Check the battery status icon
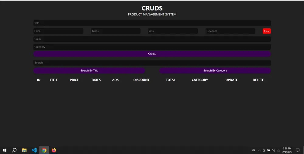 268,150
